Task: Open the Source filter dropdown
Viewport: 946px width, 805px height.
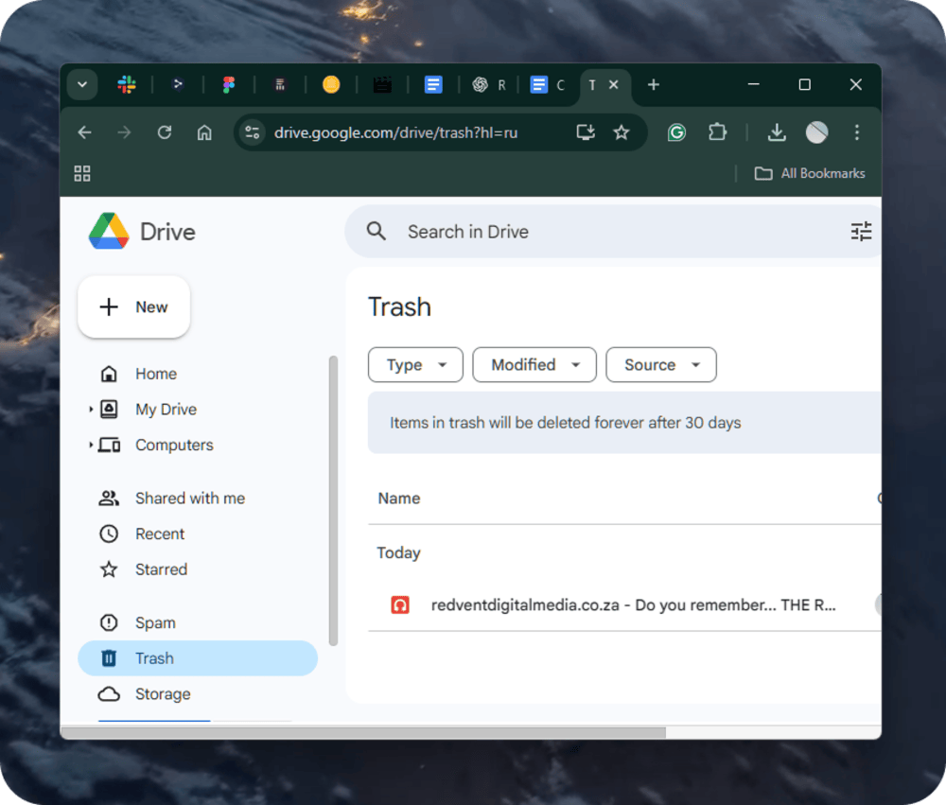Action: 661,365
